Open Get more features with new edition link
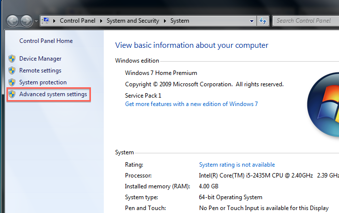 pyautogui.click(x=191, y=104)
